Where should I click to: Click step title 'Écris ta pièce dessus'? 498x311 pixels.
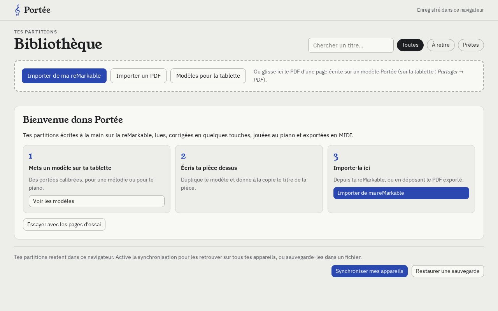pyautogui.click(x=209, y=168)
